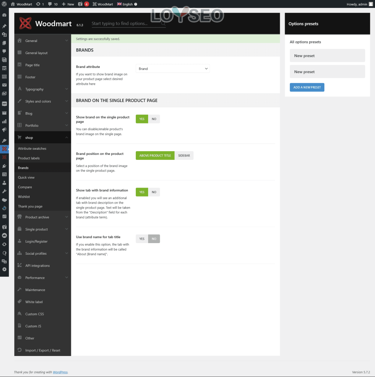Open the Marketing megaphone icon in sidebar

[4, 130]
